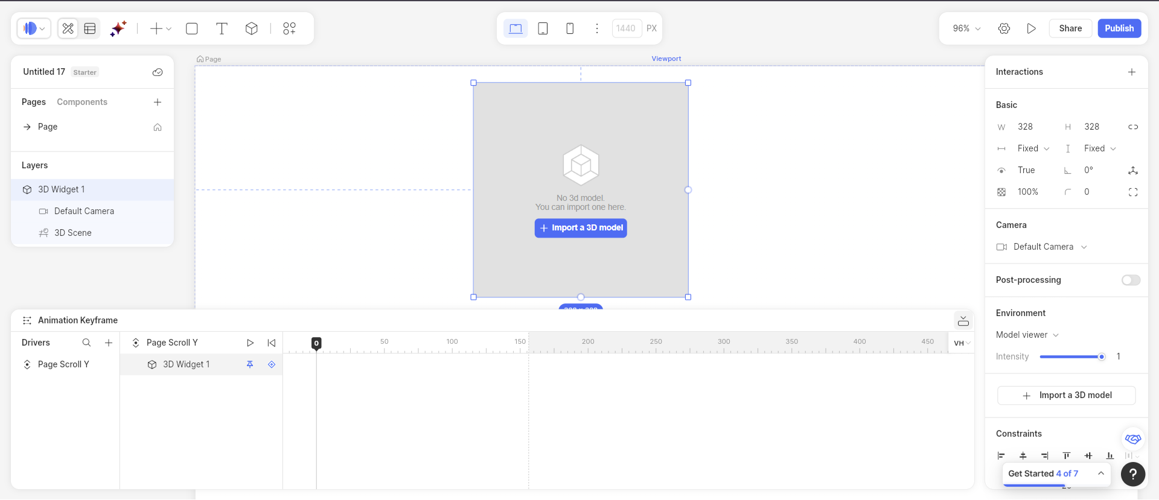
Task: Open vertical sizing Fixed dropdown
Action: coord(1100,148)
